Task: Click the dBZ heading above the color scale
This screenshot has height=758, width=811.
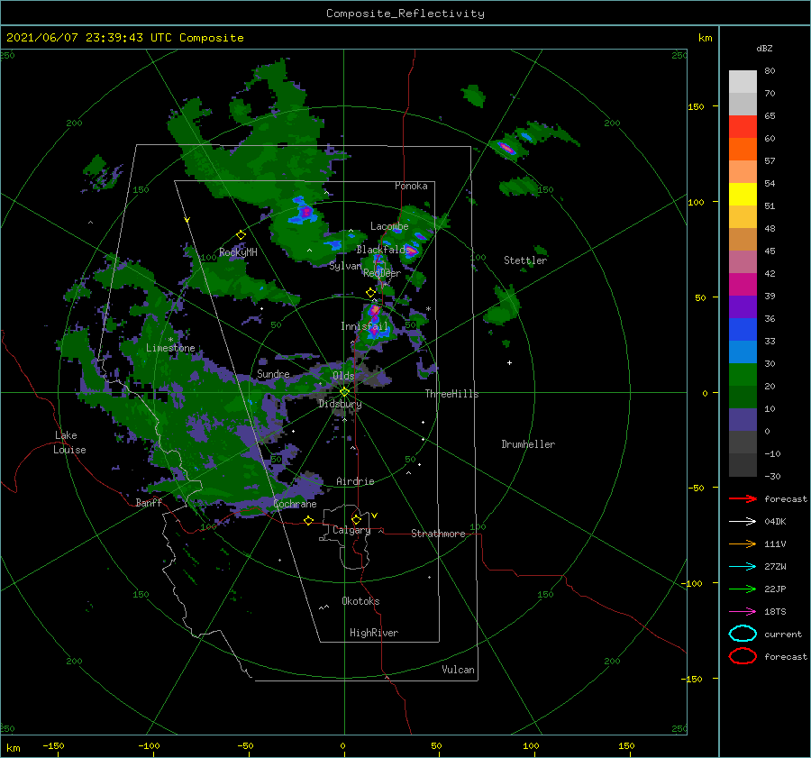Action: click(764, 48)
